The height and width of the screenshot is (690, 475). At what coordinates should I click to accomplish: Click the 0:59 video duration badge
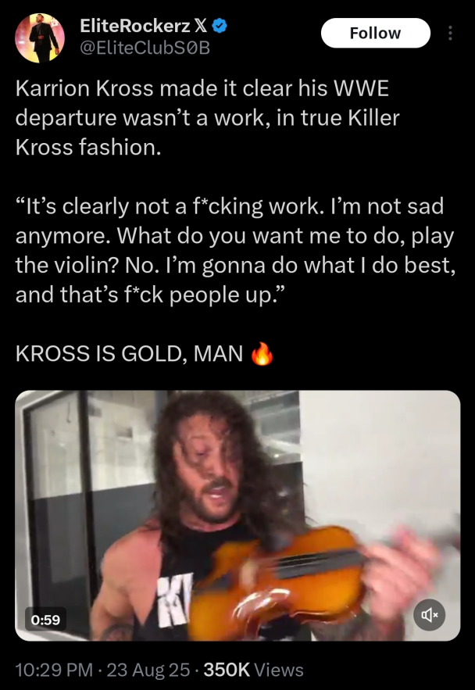tap(45, 620)
